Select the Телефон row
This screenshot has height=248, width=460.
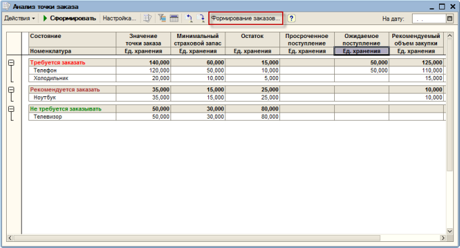click(x=237, y=70)
